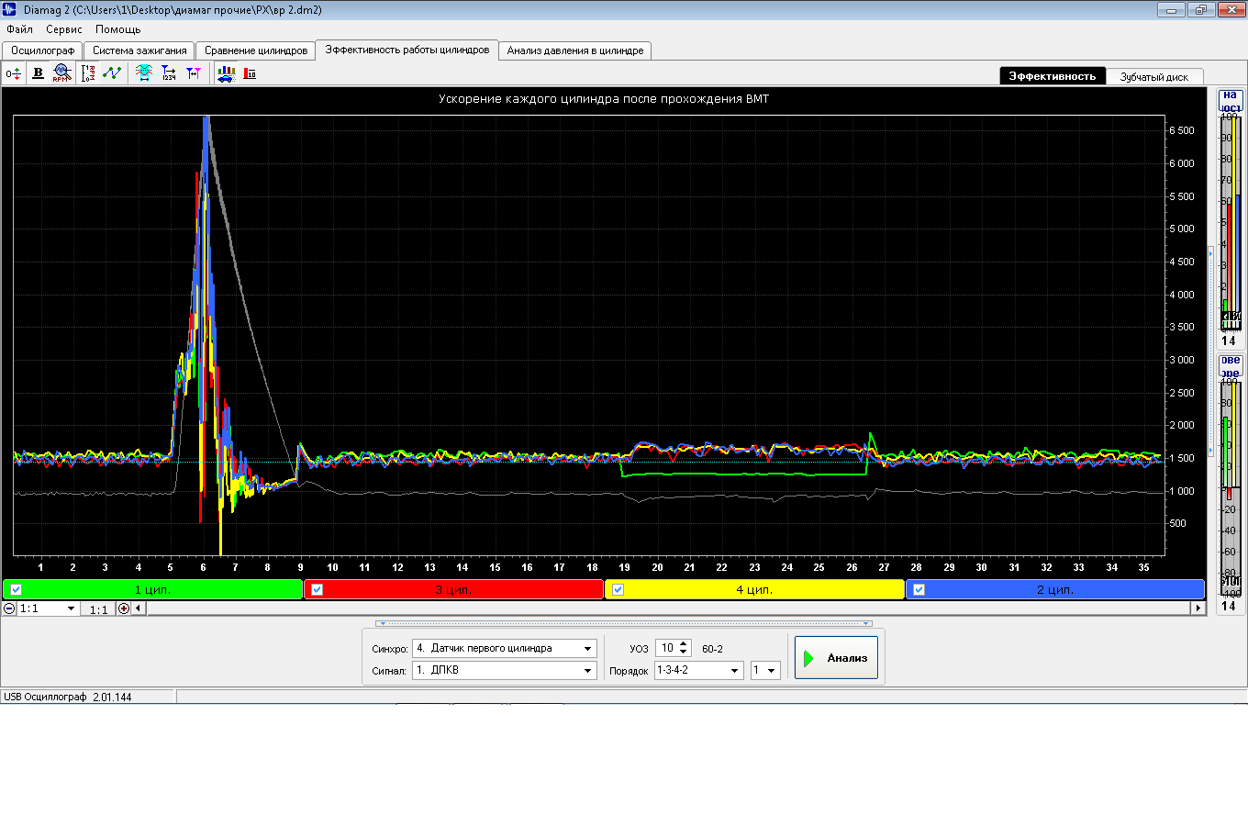Toggle the bold B toolbar icon
Screen dimensions: 1248x826
tap(38, 73)
